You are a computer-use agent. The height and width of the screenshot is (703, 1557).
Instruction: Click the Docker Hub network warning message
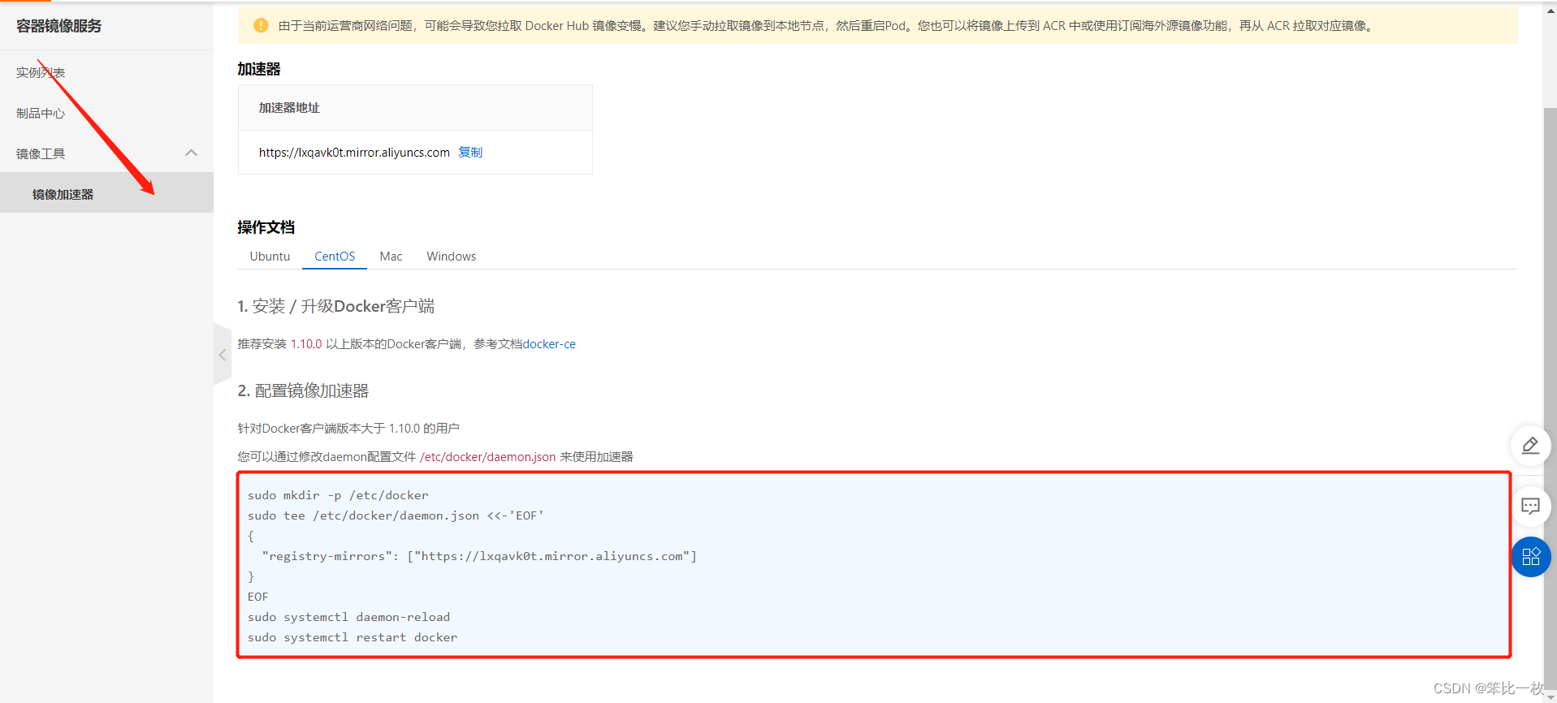[826, 26]
